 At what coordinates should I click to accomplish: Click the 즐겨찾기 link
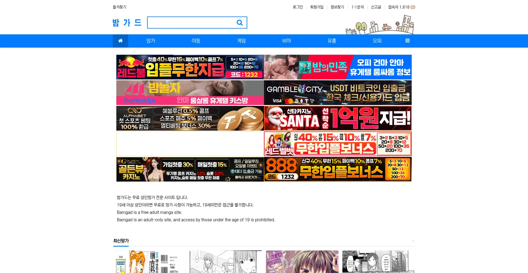[120, 7]
